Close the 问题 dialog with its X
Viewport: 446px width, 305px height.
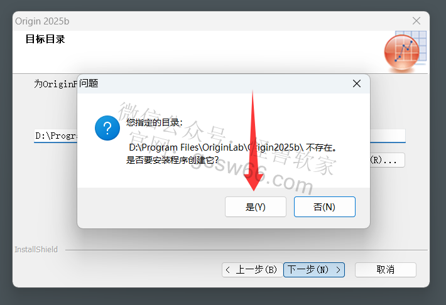tap(357, 83)
